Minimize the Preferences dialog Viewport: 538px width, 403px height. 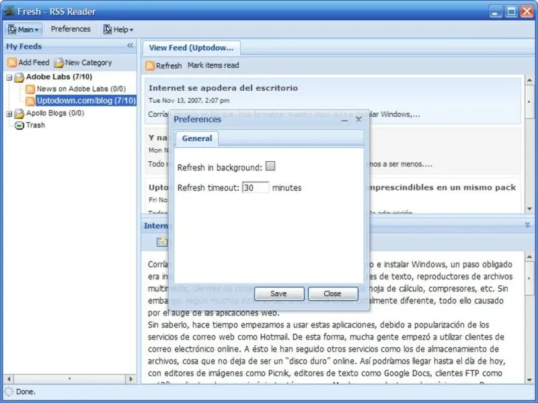coord(344,120)
